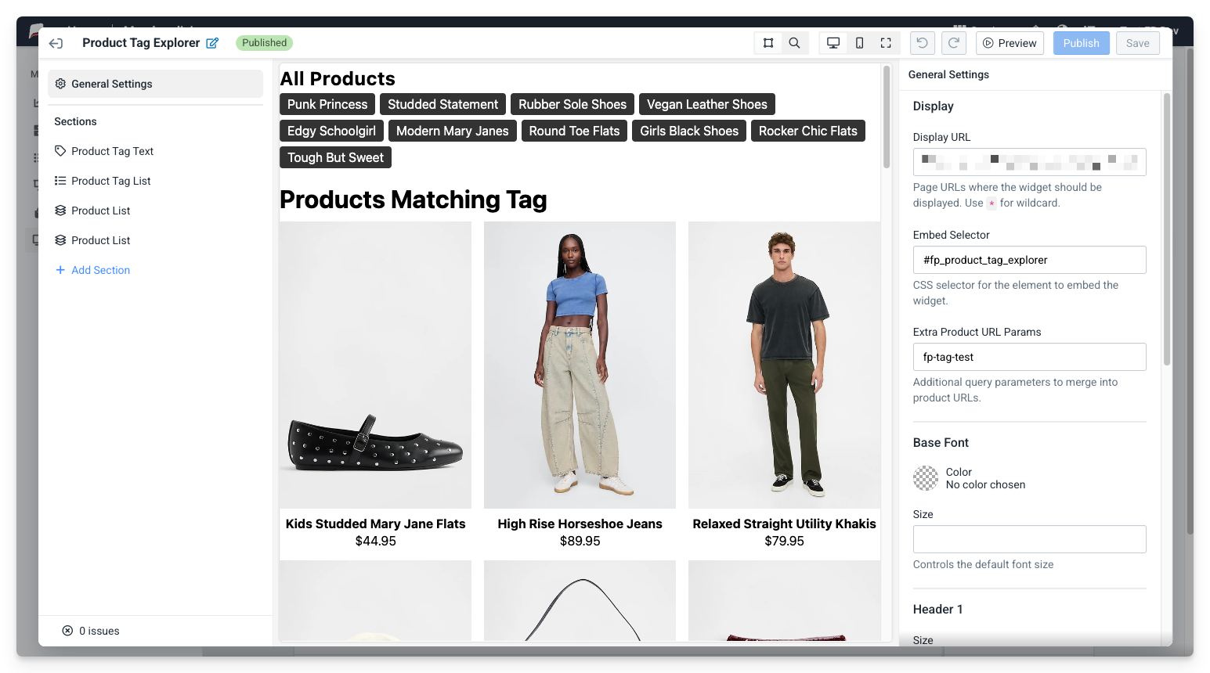
Task: Switch to mobile viewport icon
Action: [859, 43]
